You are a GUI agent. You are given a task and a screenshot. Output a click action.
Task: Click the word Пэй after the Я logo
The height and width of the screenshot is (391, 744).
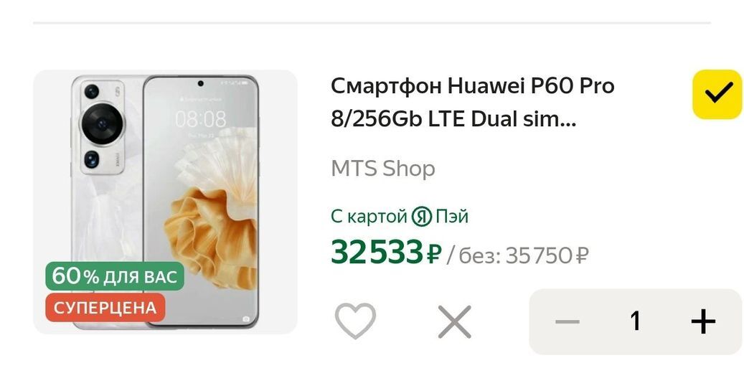(x=452, y=217)
